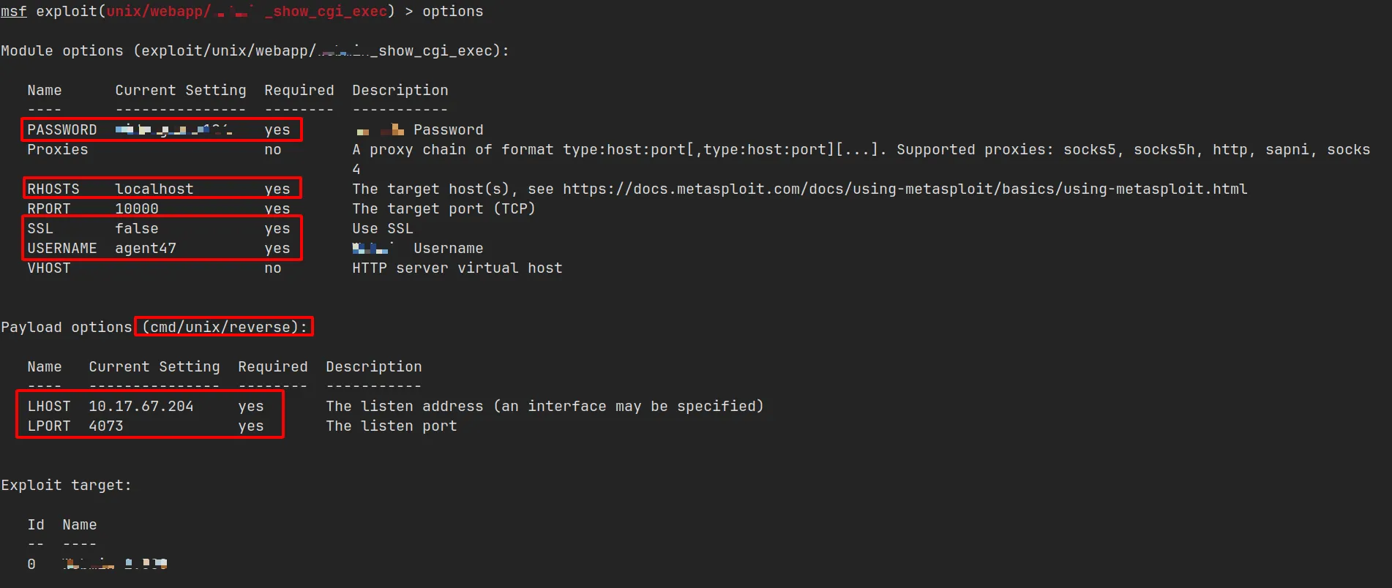Image resolution: width=1392 pixels, height=588 pixels.
Task: Click the Required column header in payload options
Action: click(x=273, y=367)
